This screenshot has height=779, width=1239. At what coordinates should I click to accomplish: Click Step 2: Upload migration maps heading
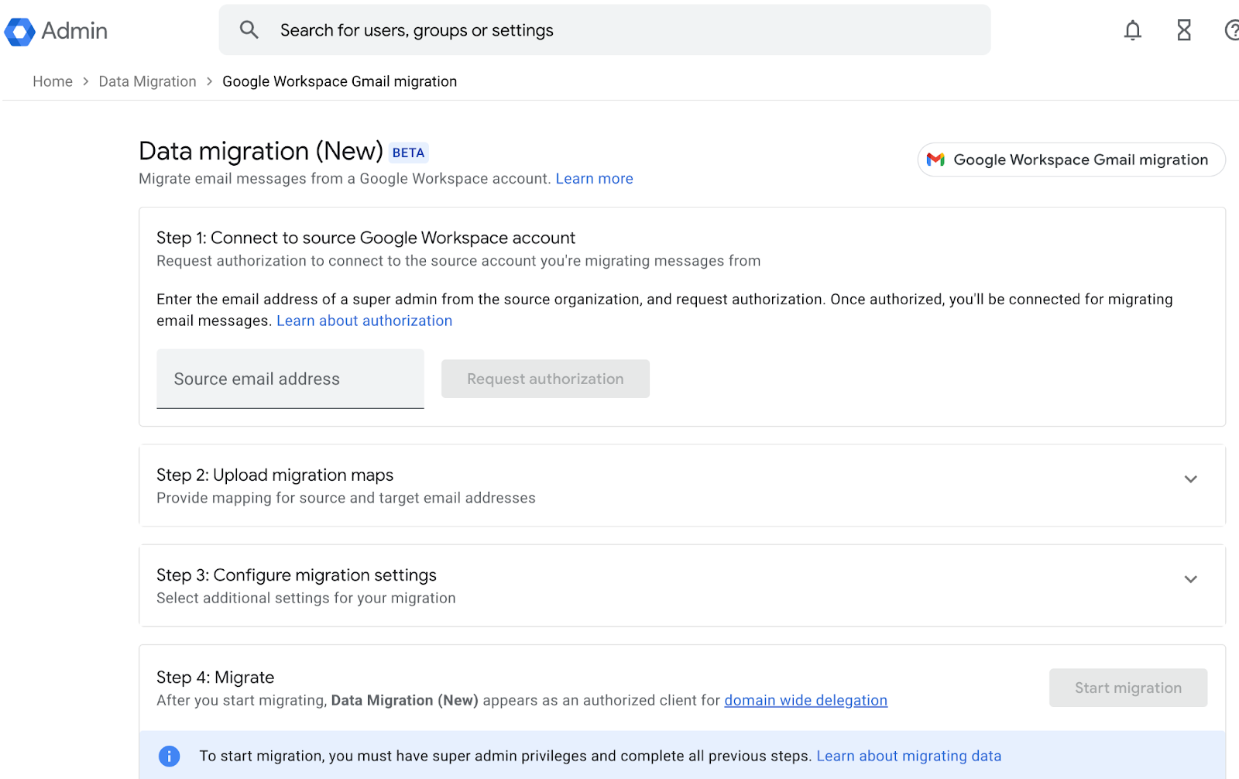point(275,475)
